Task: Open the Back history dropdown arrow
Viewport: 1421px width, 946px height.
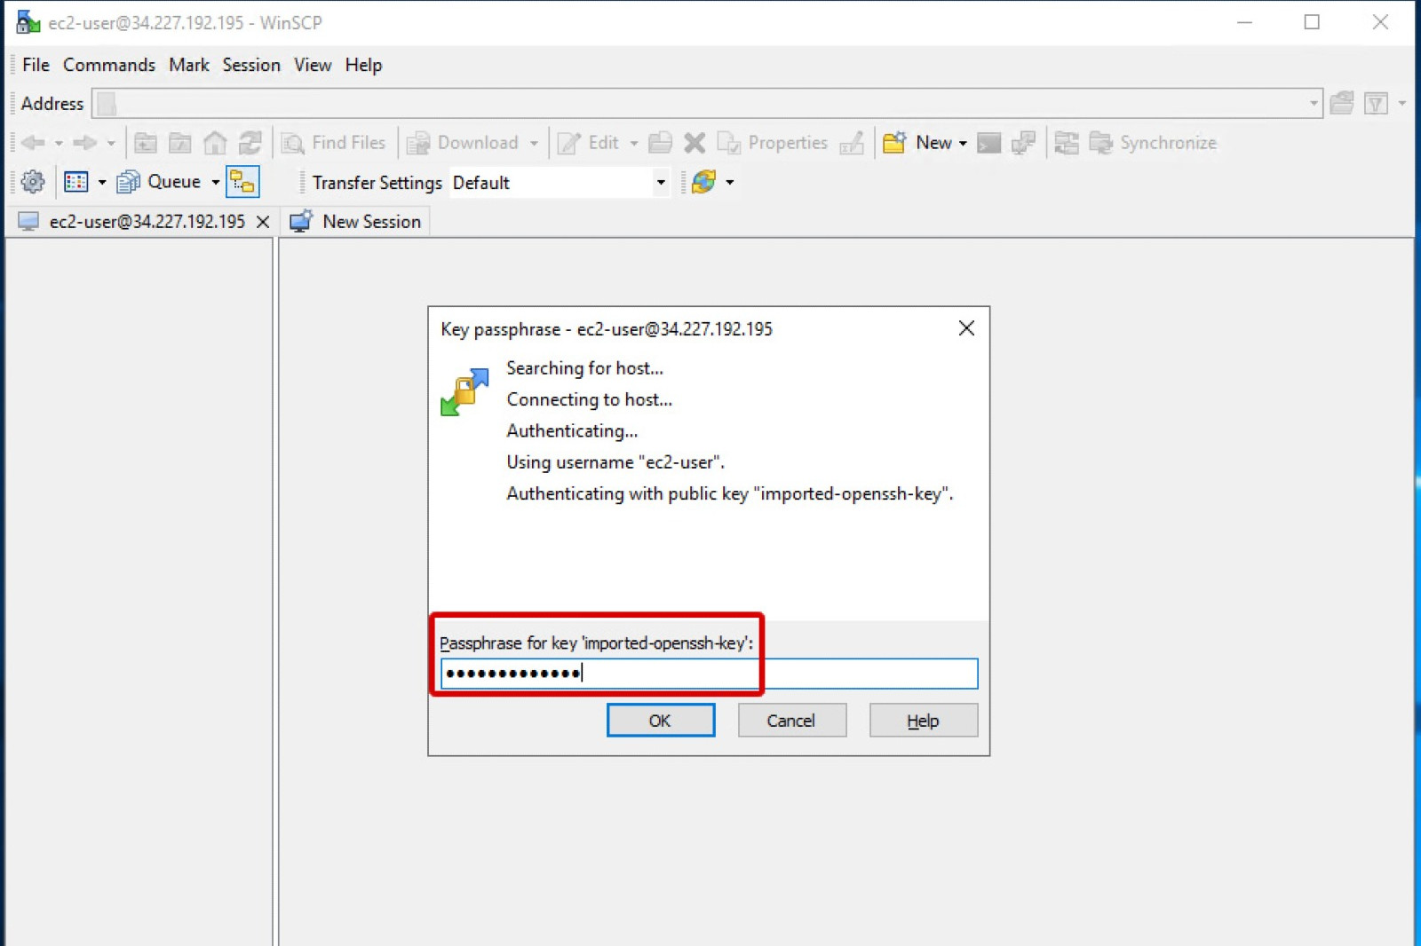Action: click(59, 143)
